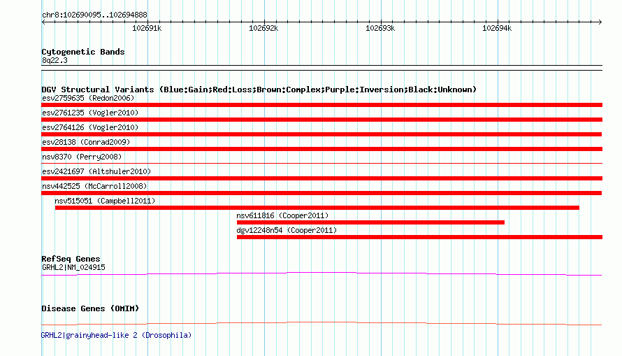Click the esv2761235 (Vogler2010) variant label

[90, 113]
